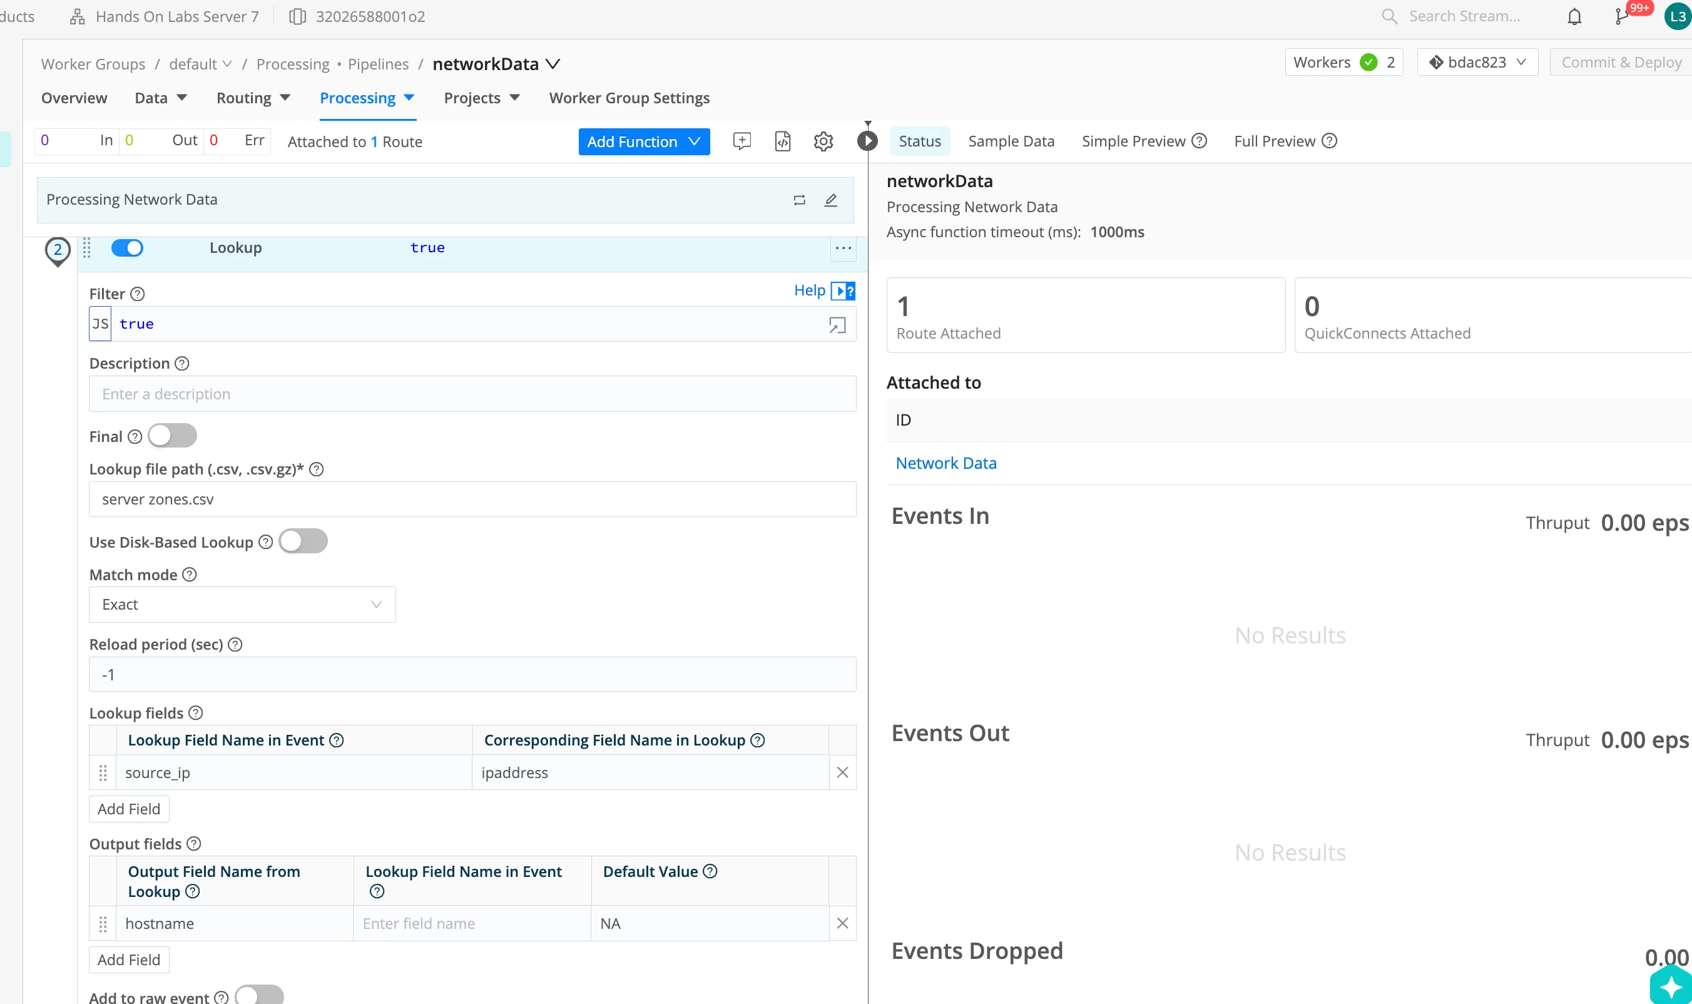The height and width of the screenshot is (1004, 1692).
Task: Click the notifications bell icon
Action: 1574,17
